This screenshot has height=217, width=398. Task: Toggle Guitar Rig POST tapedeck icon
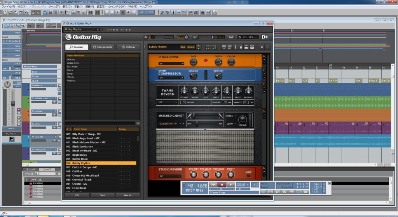point(230,47)
